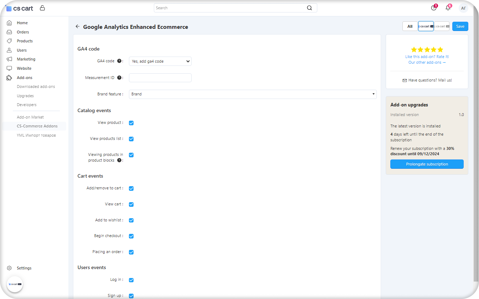This screenshot has height=299, width=479.
Task: Open the Our other add-ons link
Action: pyautogui.click(x=427, y=62)
